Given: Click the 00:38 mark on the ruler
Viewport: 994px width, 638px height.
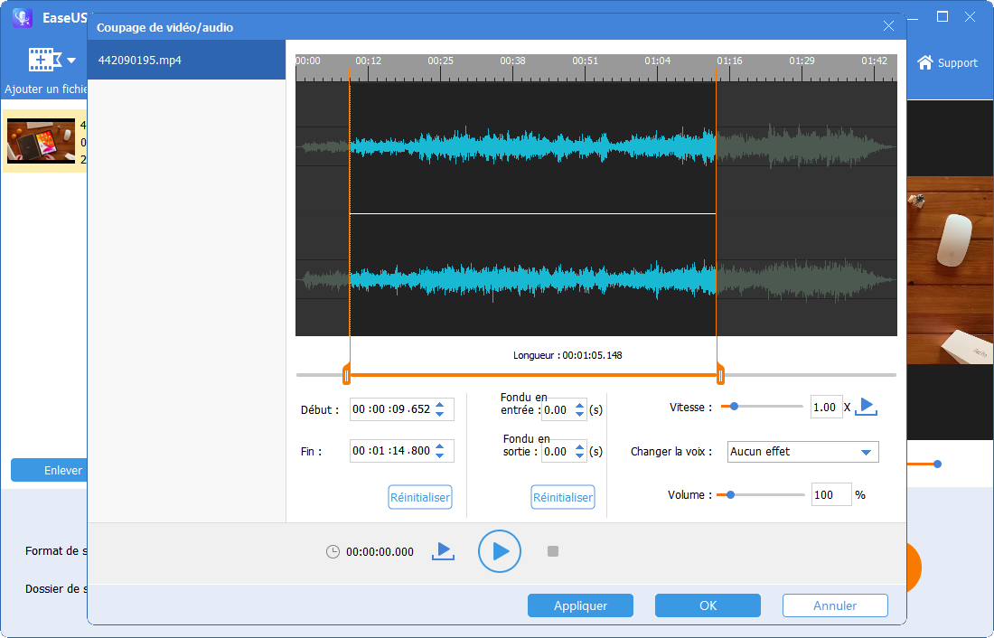Looking at the screenshot, I should tap(512, 61).
